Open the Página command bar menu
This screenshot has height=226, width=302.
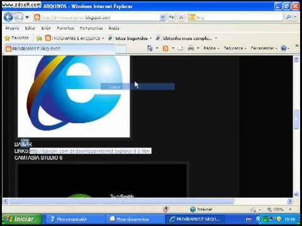211,48
